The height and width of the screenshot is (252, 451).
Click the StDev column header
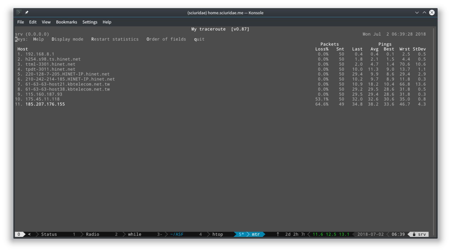[x=419, y=49]
